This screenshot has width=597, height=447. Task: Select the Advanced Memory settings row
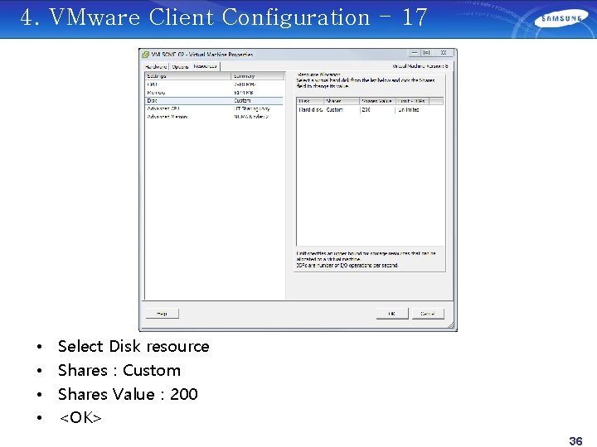tap(214, 117)
